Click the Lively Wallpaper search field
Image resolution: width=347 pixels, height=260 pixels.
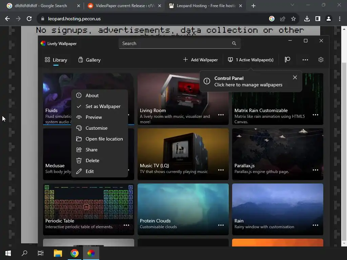tap(180, 43)
